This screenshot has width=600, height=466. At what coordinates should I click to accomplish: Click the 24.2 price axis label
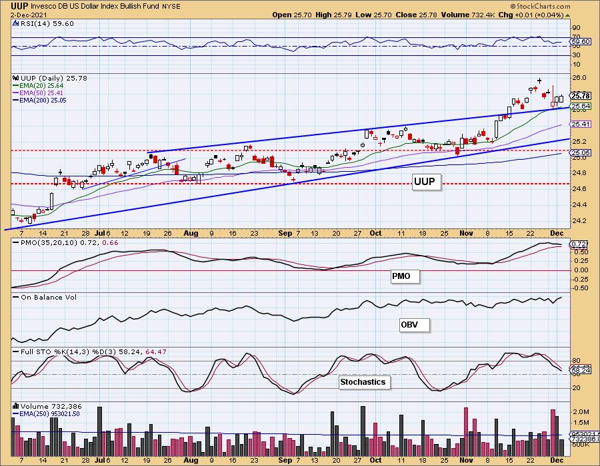pyautogui.click(x=579, y=221)
